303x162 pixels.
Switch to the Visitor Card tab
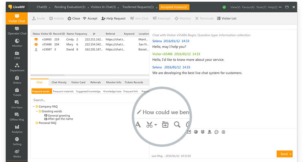[x=78, y=82]
